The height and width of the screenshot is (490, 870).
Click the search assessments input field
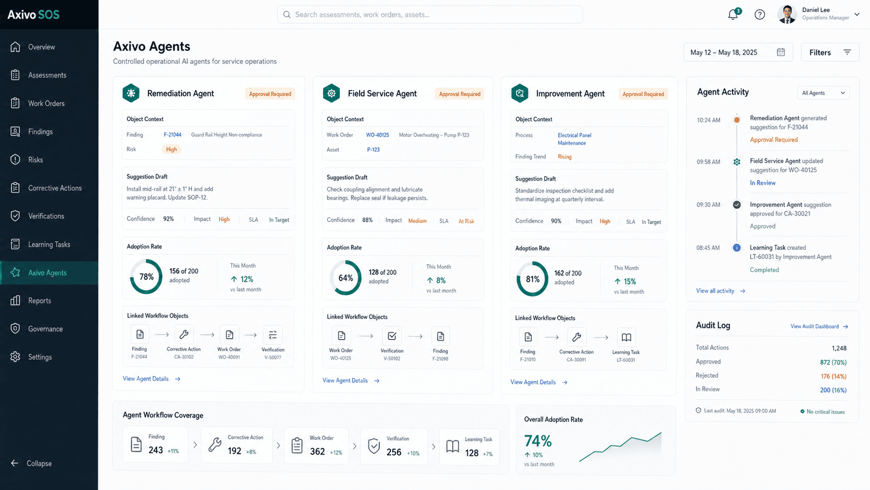430,15
